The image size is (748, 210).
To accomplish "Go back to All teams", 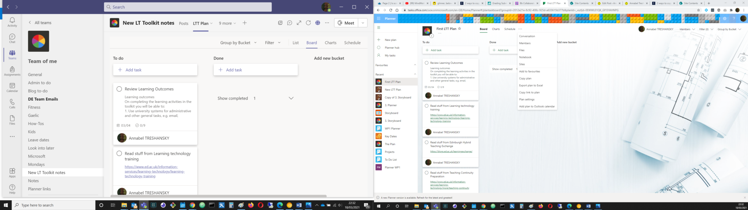I will coord(40,23).
